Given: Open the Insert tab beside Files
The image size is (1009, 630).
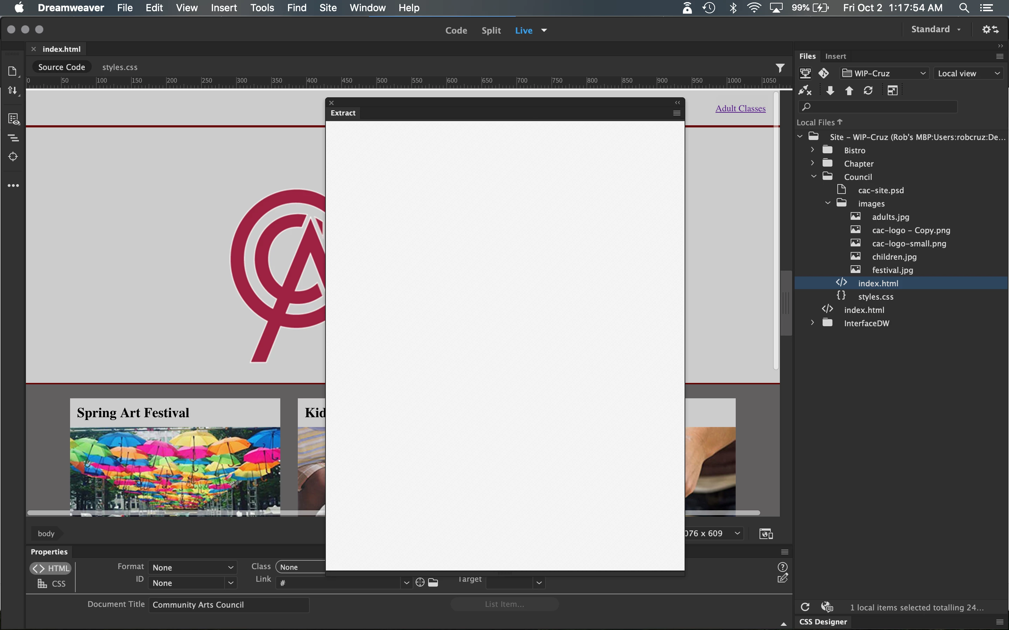Looking at the screenshot, I should [835, 56].
